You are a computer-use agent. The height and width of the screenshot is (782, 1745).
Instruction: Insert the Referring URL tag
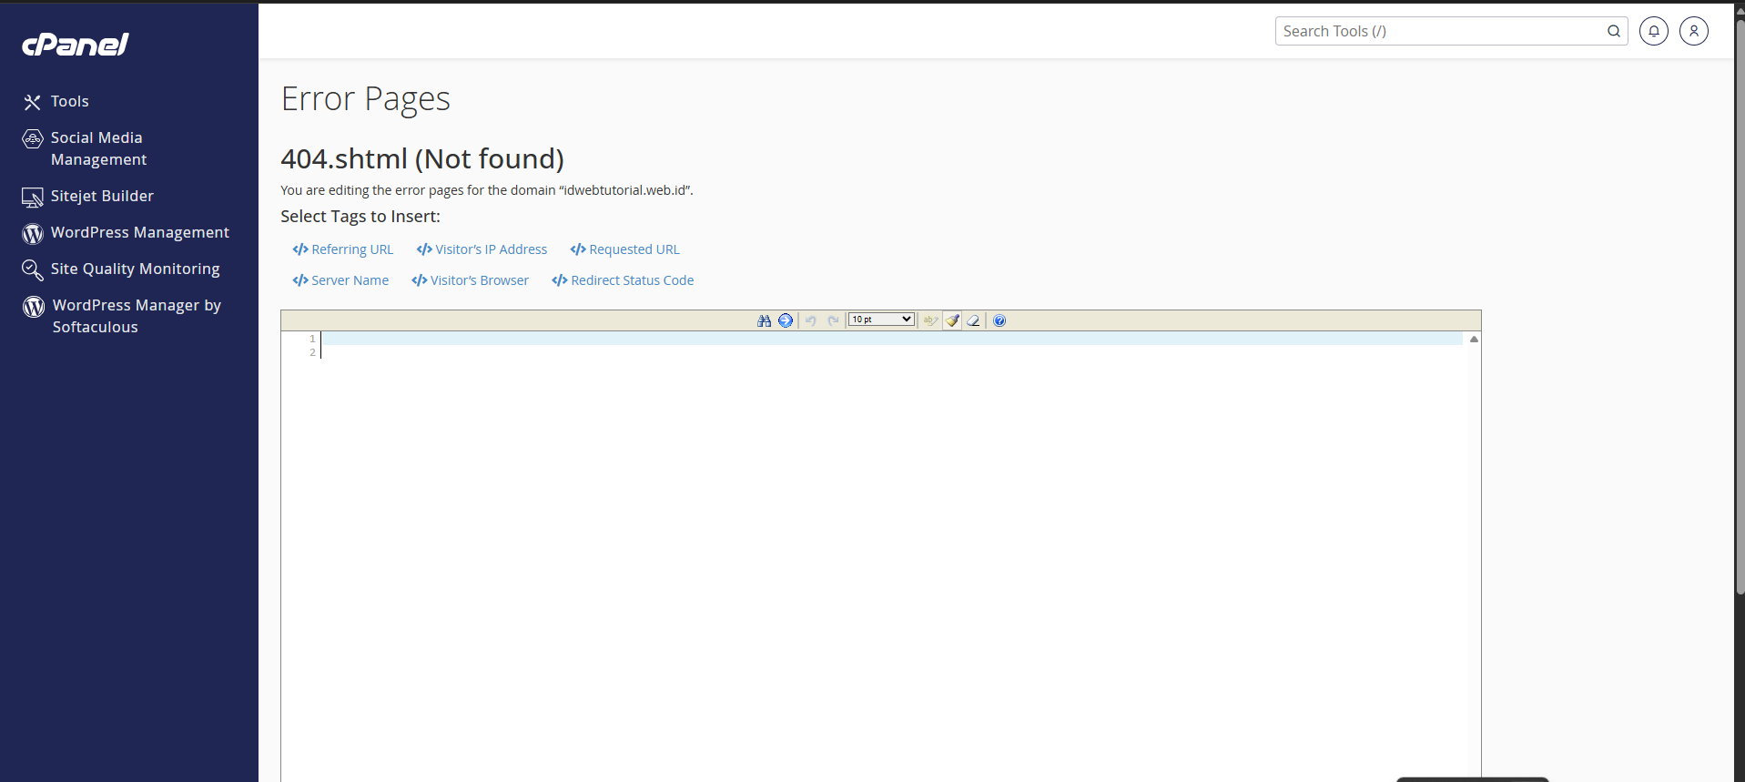click(x=343, y=249)
